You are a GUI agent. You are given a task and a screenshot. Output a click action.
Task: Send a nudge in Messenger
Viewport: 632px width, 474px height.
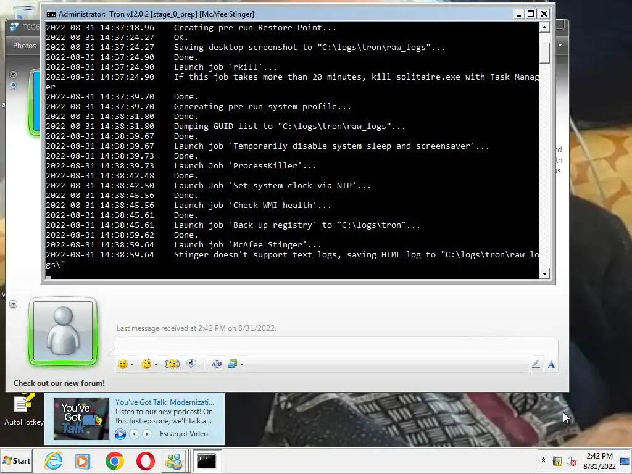click(x=172, y=364)
